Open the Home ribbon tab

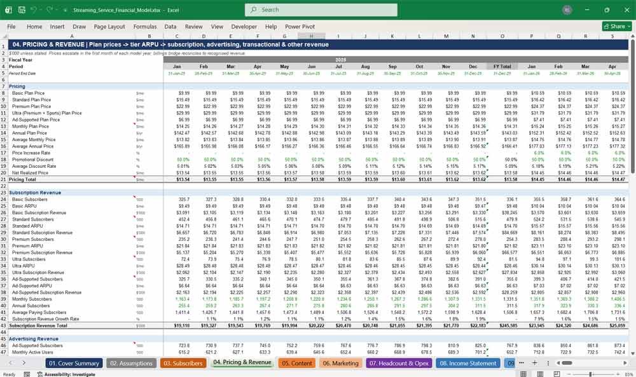tap(34, 26)
